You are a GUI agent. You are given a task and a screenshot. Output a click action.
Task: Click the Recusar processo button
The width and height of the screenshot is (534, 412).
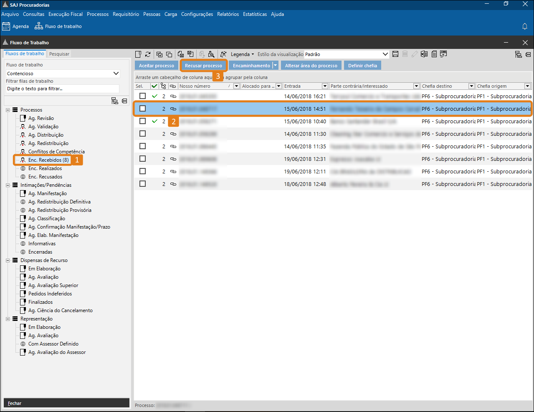coord(203,66)
